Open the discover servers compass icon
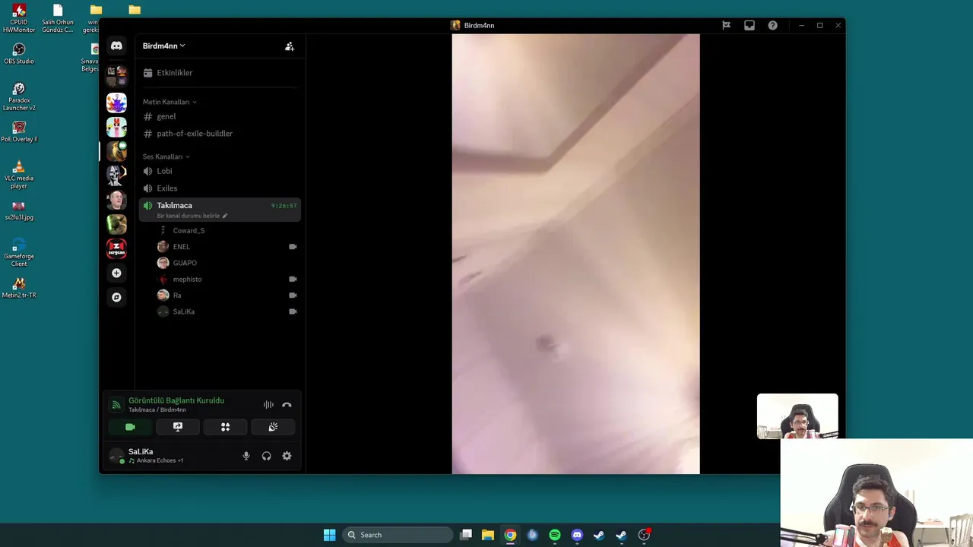The height and width of the screenshot is (547, 973). [116, 297]
